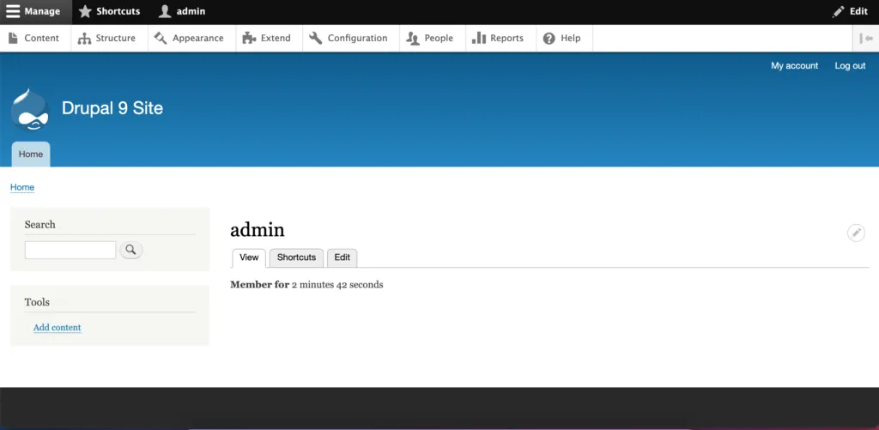Click the Add content link
The image size is (879, 430).
[58, 327]
